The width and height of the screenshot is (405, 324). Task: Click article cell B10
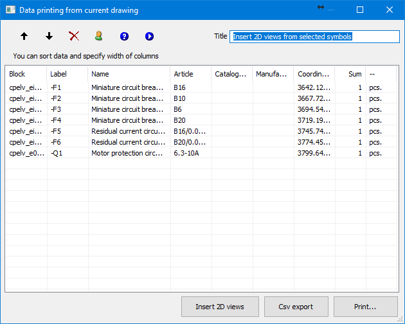(191, 98)
